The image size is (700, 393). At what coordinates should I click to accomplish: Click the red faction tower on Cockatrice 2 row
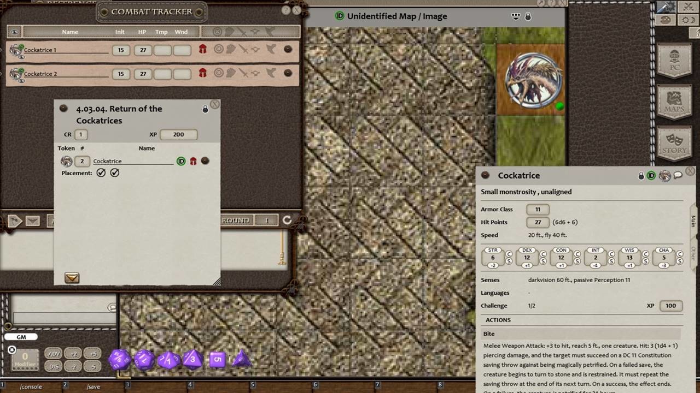coord(202,74)
